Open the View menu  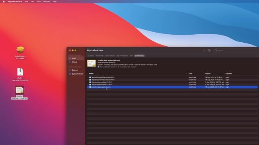(x=39, y=2)
